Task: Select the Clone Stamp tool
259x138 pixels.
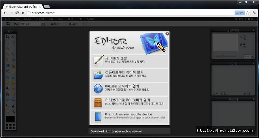Action: click(13, 65)
